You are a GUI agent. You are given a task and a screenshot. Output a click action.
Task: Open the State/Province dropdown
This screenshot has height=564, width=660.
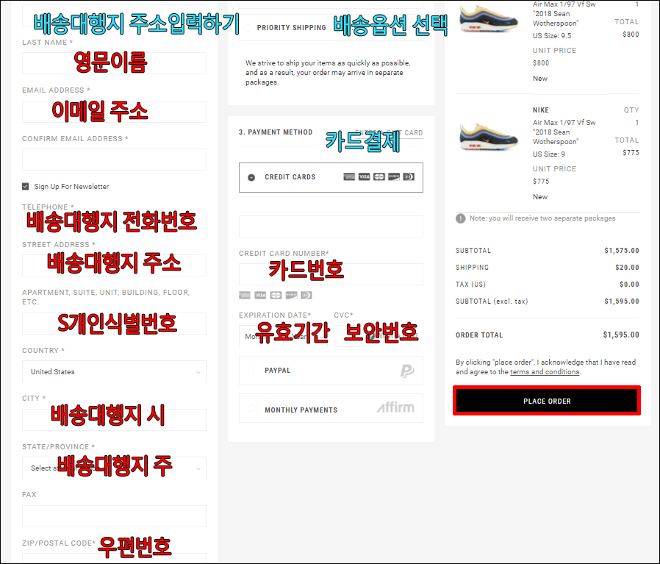[x=114, y=468]
